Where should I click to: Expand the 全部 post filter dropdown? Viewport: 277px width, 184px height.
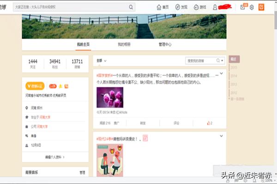click(x=102, y=61)
